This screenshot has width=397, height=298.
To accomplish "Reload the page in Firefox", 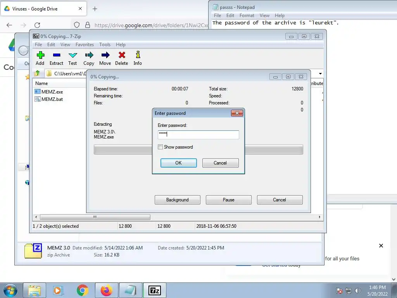I will [37, 25].
